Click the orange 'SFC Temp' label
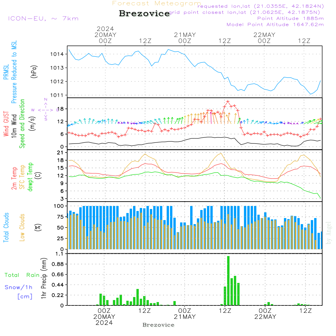This screenshot has height=336, width=336. click(x=22, y=177)
